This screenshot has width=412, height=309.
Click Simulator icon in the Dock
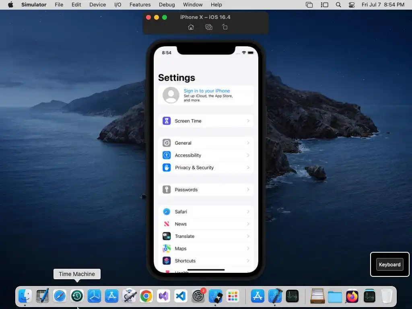[x=216, y=296]
